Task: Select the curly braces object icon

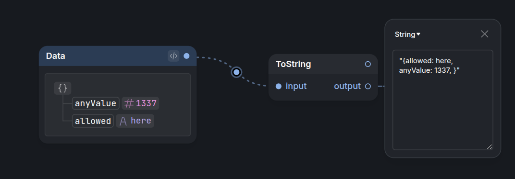Action: (x=62, y=88)
